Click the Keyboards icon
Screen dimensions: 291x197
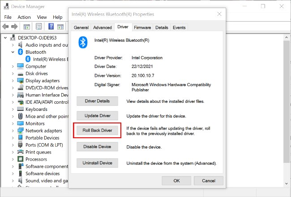click(x=21, y=109)
